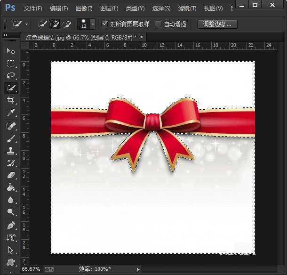The image size is (287, 275).
Task: Switch to Subtract from selection mode
Action: (66, 24)
